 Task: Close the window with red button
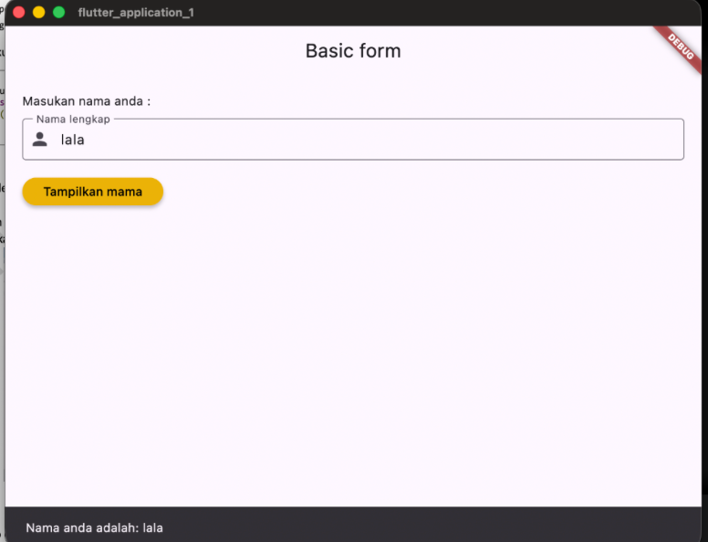[19, 12]
